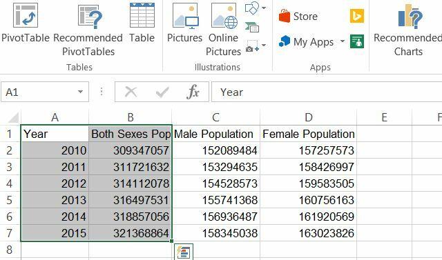The image size is (442, 260).
Task: Select cell with year 2010
Action: coord(55,150)
